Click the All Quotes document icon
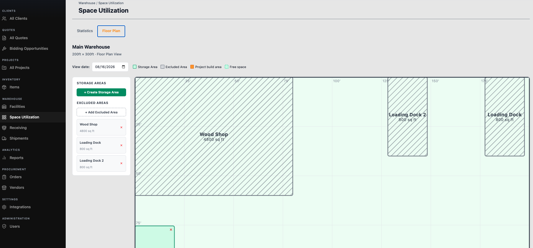The image size is (533, 248). 4,38
